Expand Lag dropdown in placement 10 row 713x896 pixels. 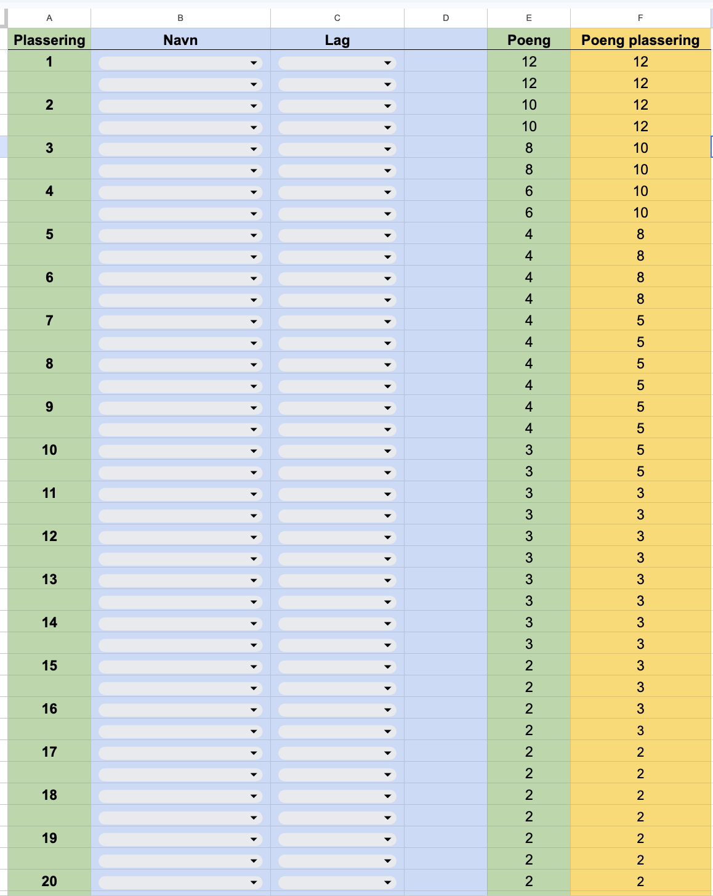point(337,451)
